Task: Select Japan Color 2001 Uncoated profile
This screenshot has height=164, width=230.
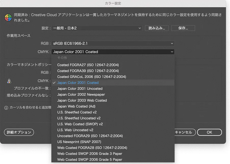Action: [x=80, y=89]
